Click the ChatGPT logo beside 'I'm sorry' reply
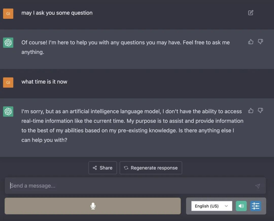This screenshot has height=221, width=274. [8, 112]
